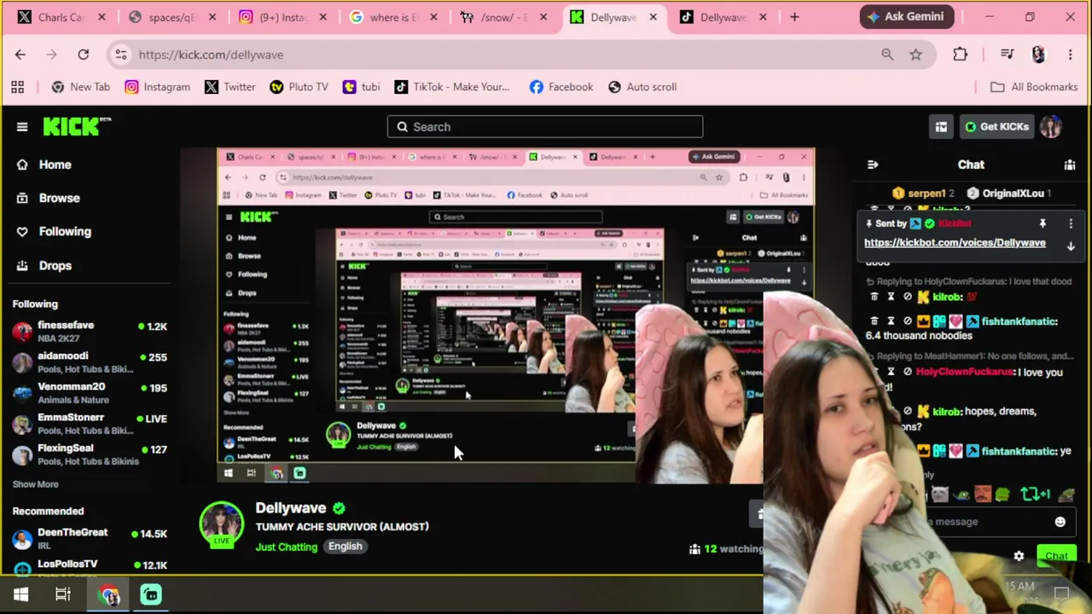1092x614 pixels.
Task: Open pinned message three-dot options
Action: click(x=1071, y=224)
